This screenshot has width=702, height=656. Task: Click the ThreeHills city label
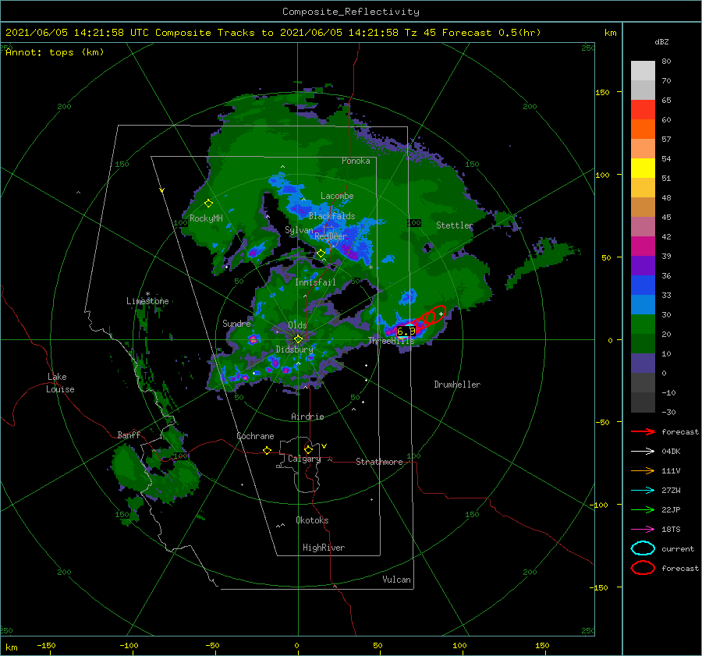click(x=392, y=341)
